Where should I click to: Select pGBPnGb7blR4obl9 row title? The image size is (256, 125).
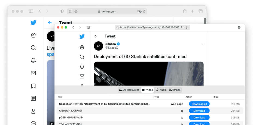point(71,117)
